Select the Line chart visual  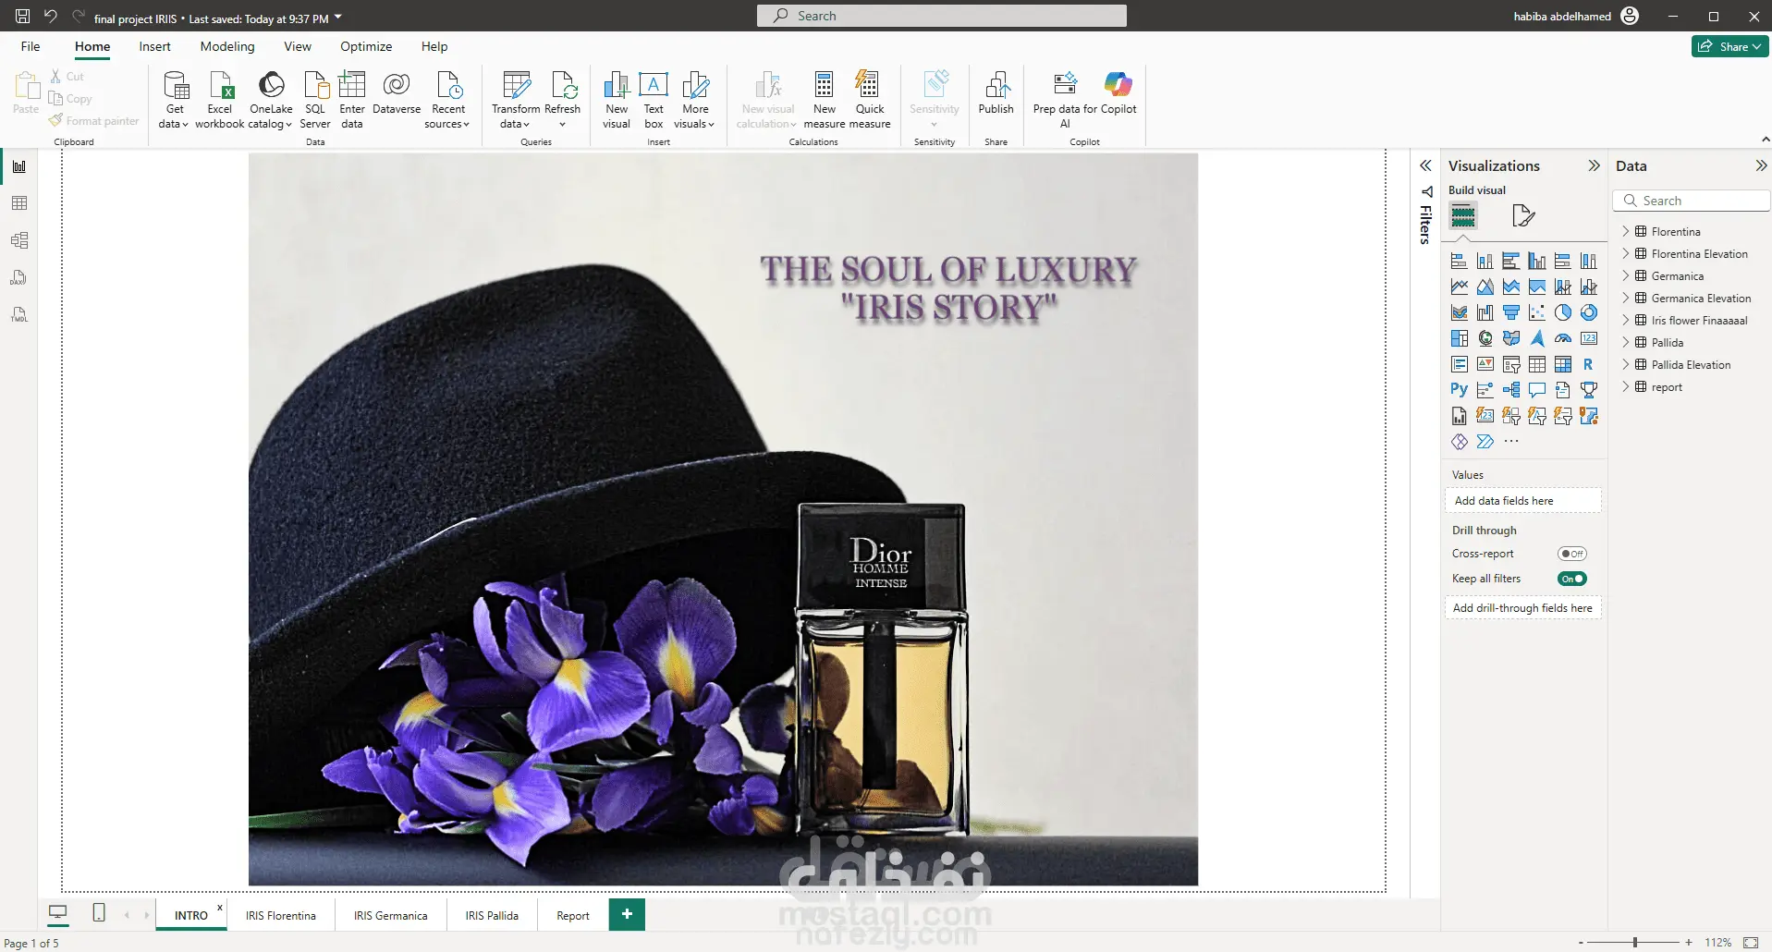click(1459, 287)
